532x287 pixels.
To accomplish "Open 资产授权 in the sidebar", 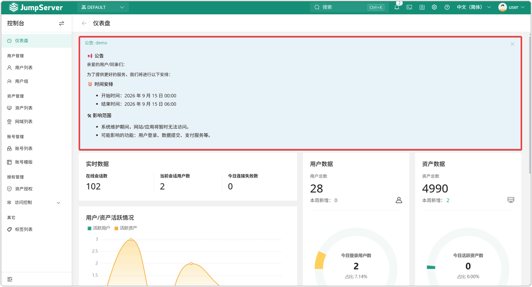I will [x=36, y=189].
